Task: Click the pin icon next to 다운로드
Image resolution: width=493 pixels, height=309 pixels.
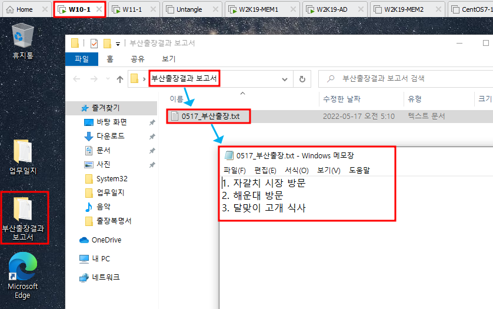Action: coord(152,137)
